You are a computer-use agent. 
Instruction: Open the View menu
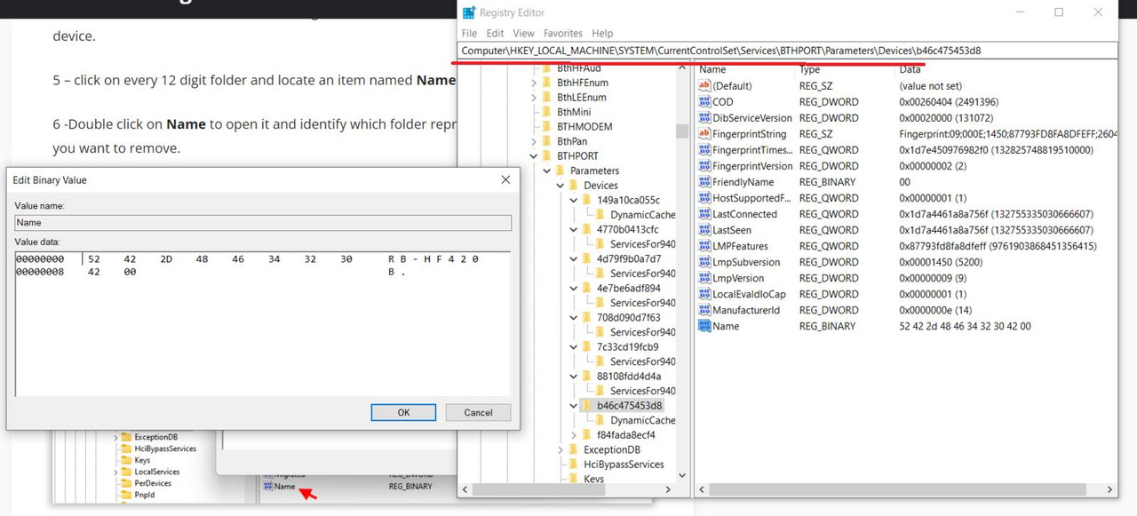tap(523, 33)
